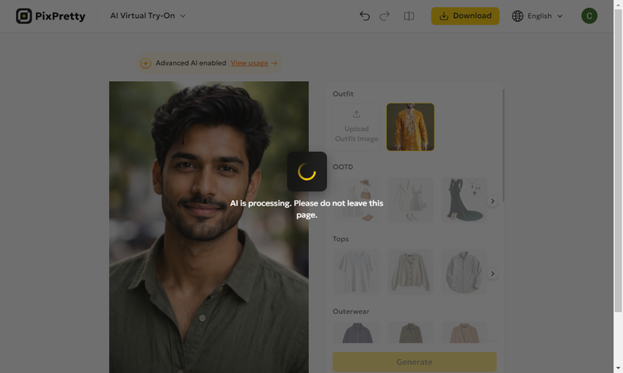Click the Generate button

tap(414, 362)
